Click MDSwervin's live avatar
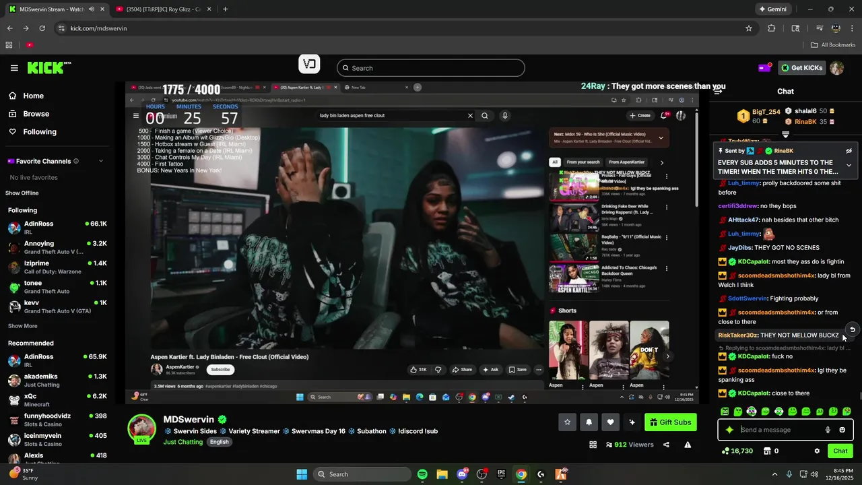The image size is (862, 485). [x=142, y=428]
